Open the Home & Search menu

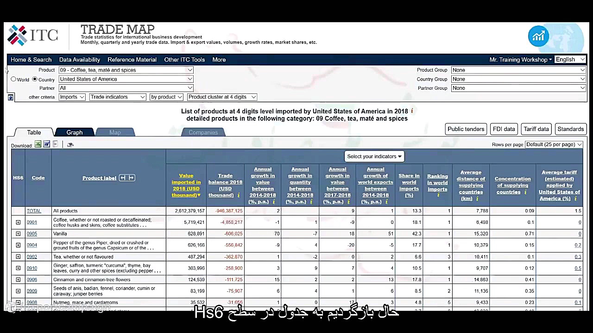click(31, 60)
